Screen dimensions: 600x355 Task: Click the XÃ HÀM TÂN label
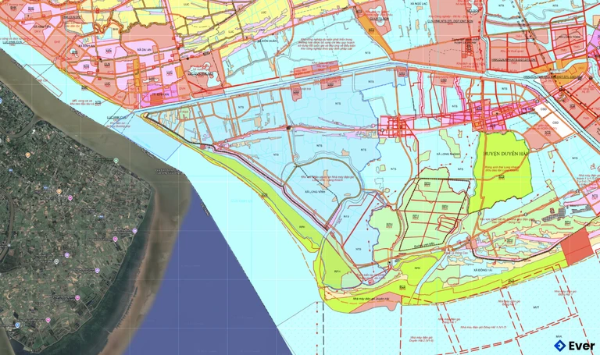(43, 27)
